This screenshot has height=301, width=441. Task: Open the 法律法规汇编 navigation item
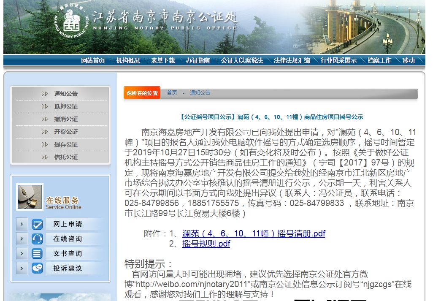tap(291, 60)
